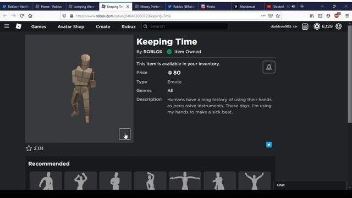Open the arms-raised recommended emote thumbnail
This screenshot has width=352, height=198.
[255, 181]
